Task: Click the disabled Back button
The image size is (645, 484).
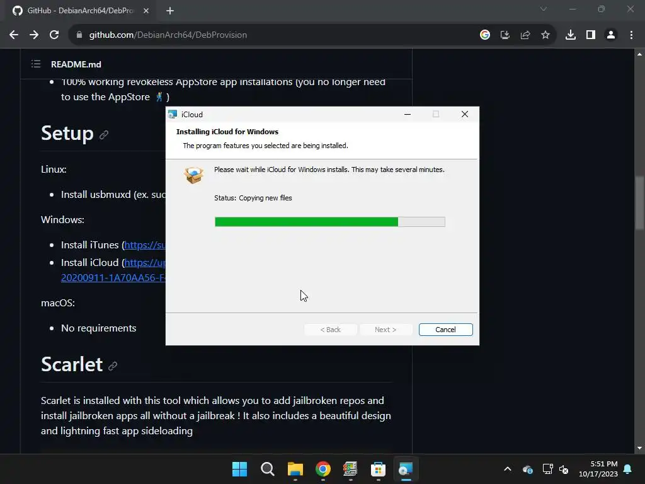Action: (330, 330)
